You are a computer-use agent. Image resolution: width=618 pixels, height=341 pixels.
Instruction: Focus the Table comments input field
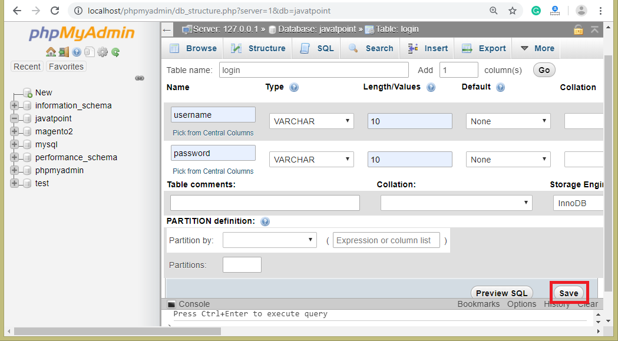click(265, 203)
